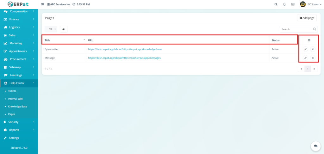The width and height of the screenshot is (324, 154).
Task: Open the envelope messages icon
Action: pyautogui.click(x=293, y=4)
